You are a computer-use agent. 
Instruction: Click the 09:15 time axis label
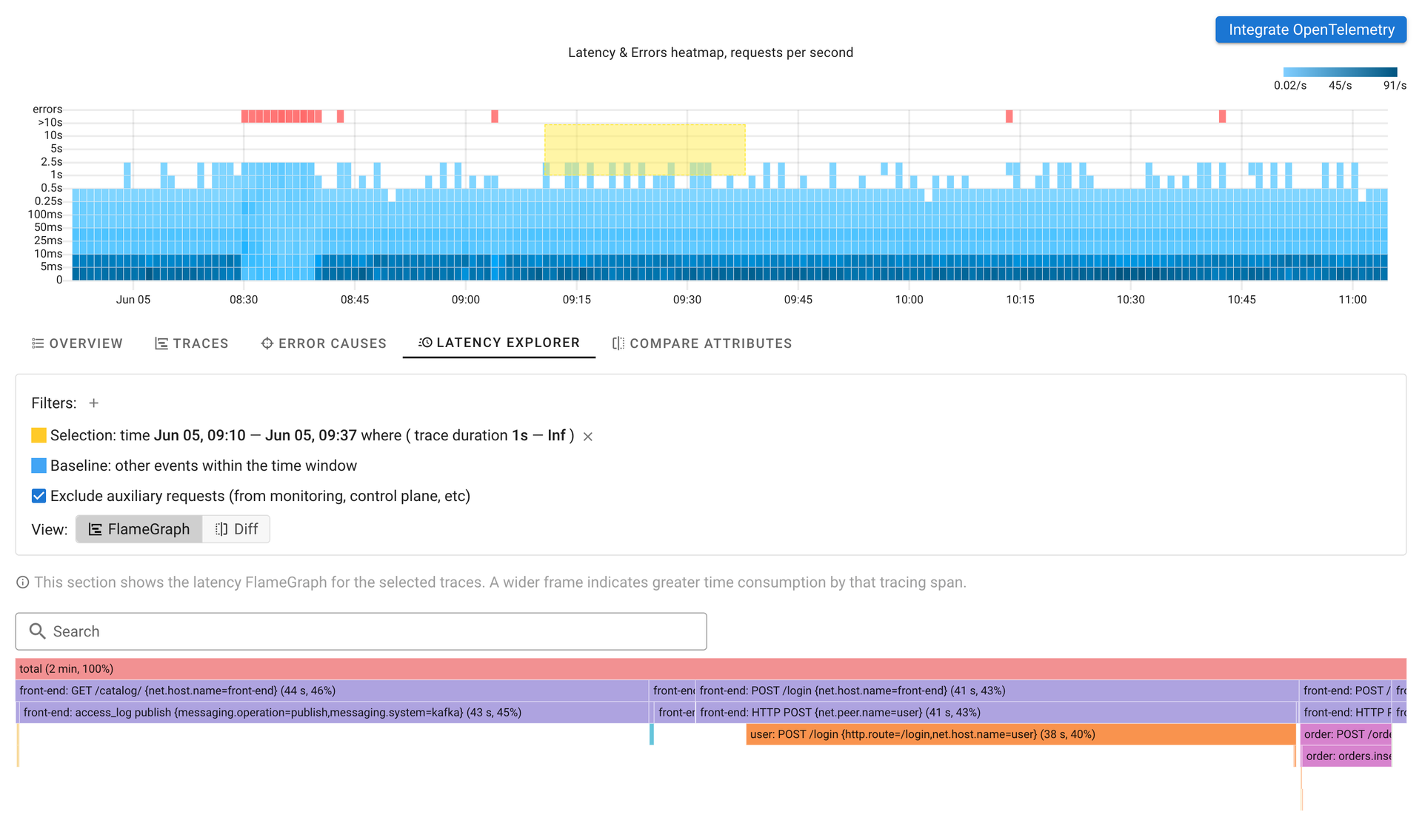(x=576, y=300)
